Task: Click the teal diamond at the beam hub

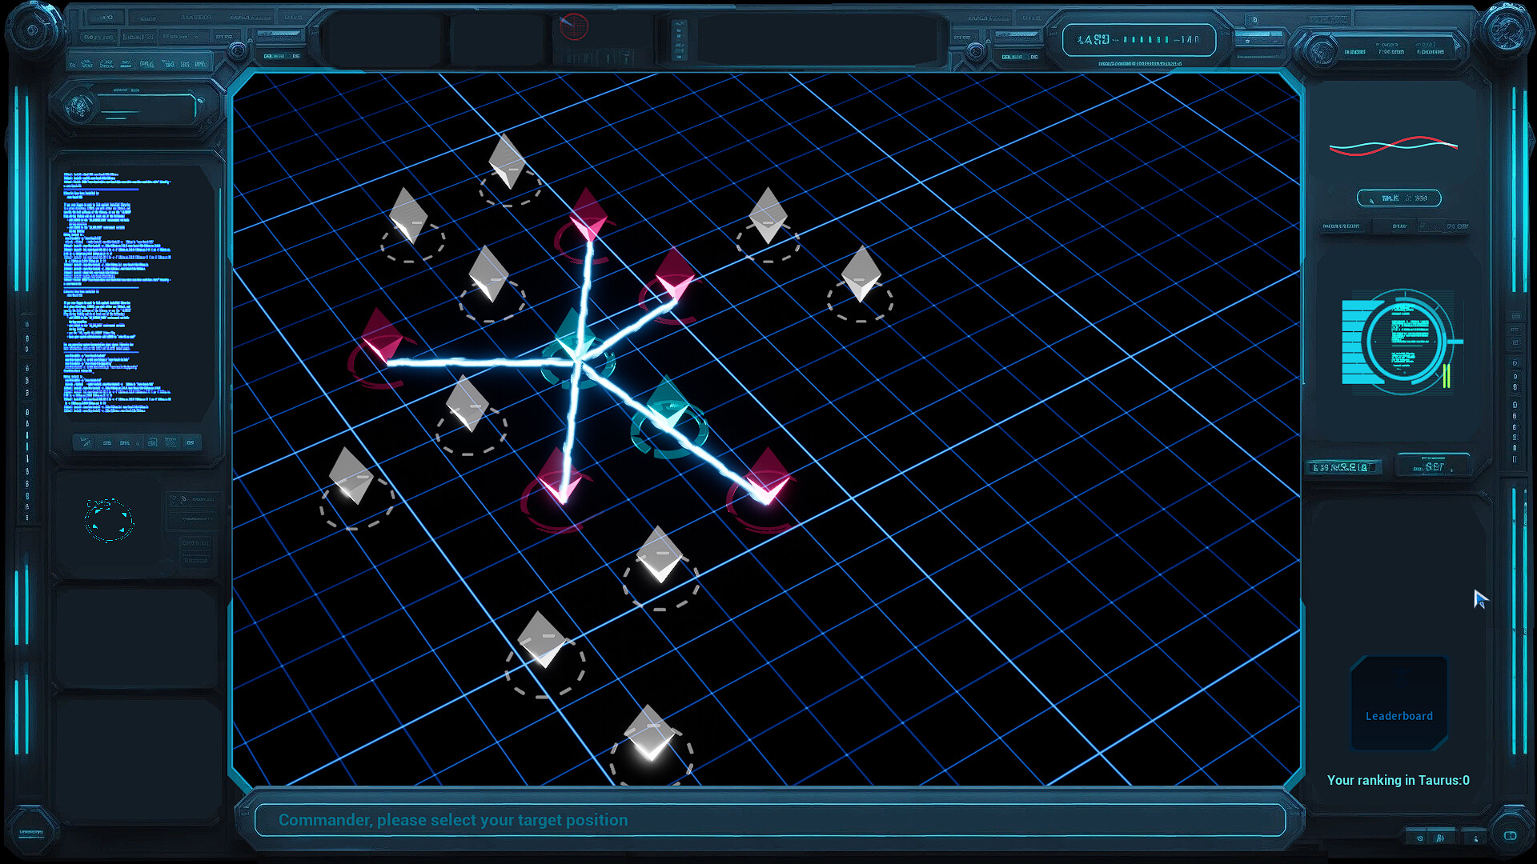Action: [573, 337]
